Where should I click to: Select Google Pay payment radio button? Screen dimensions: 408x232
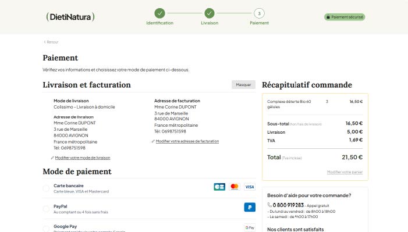pyautogui.click(x=46, y=229)
